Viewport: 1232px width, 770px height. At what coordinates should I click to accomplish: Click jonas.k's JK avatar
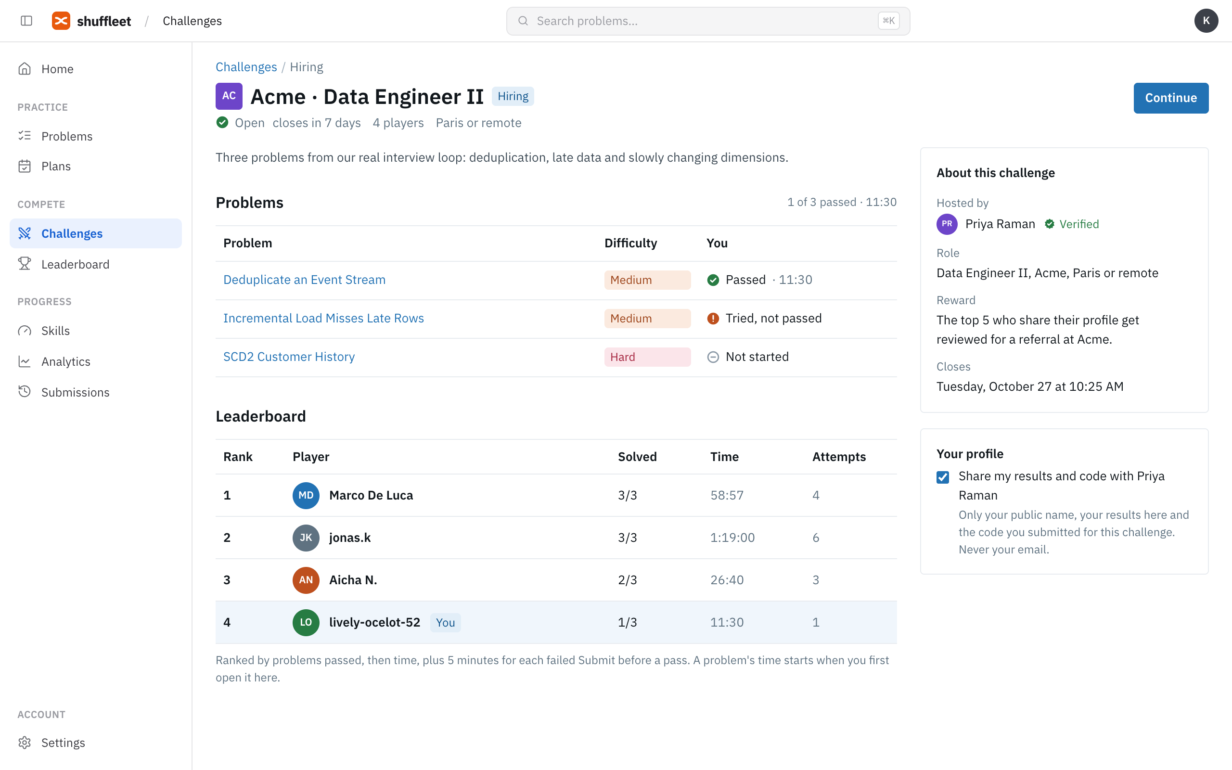pos(306,538)
